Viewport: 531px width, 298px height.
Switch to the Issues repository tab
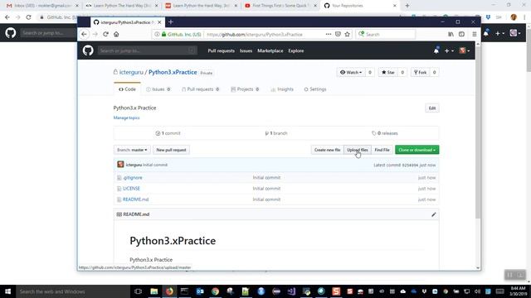pyautogui.click(x=158, y=89)
